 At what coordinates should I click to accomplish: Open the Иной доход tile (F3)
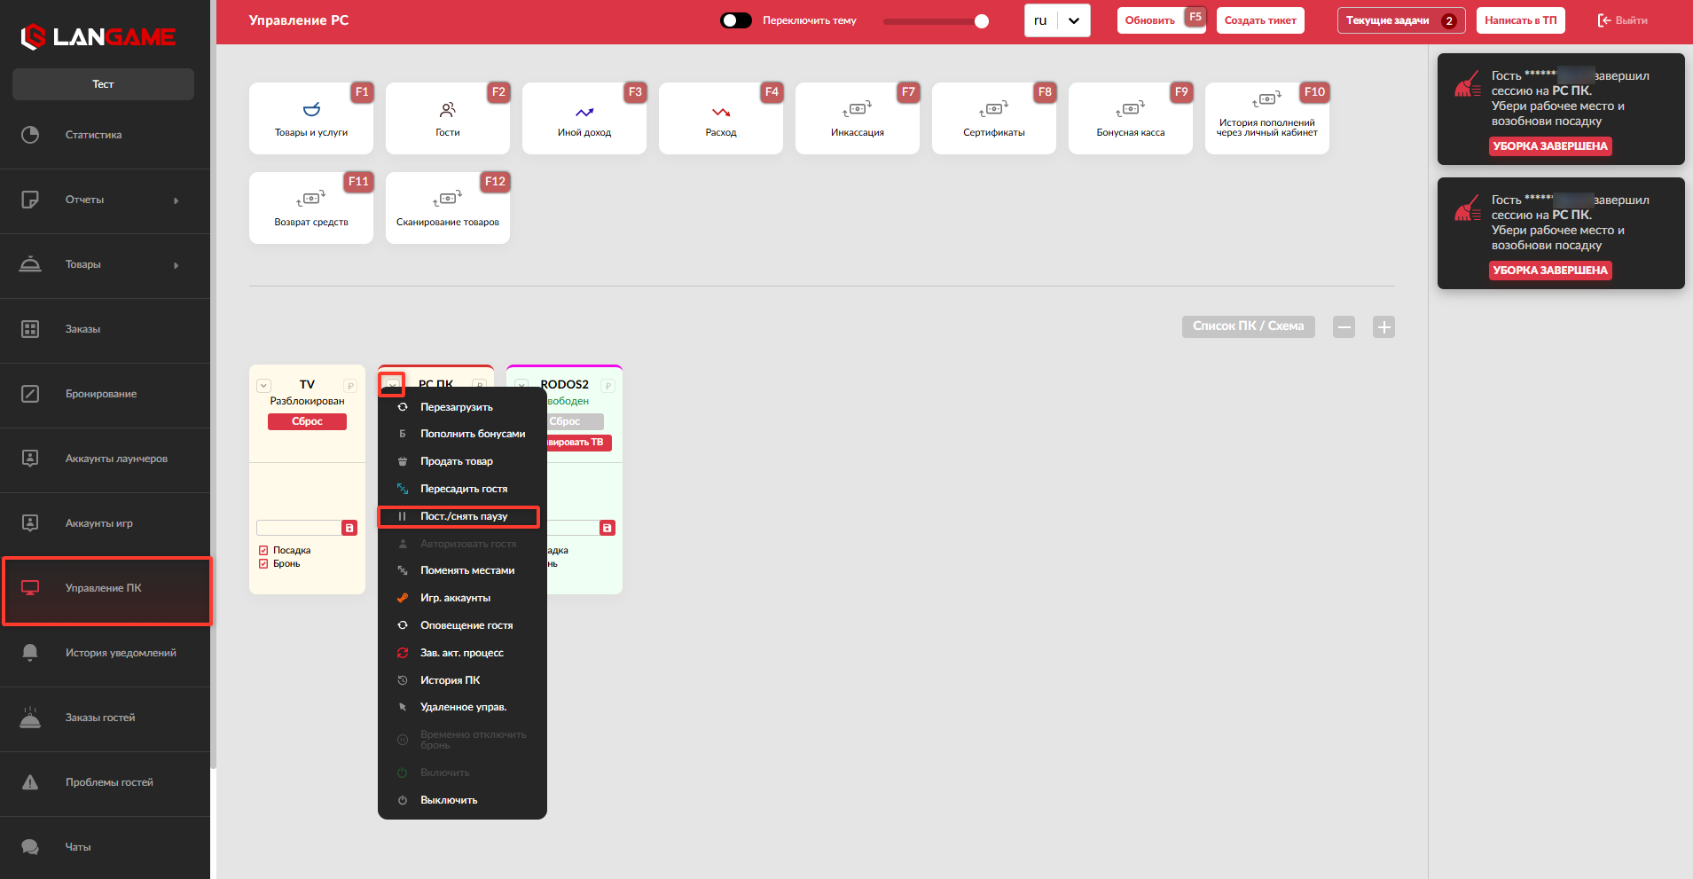tap(584, 119)
